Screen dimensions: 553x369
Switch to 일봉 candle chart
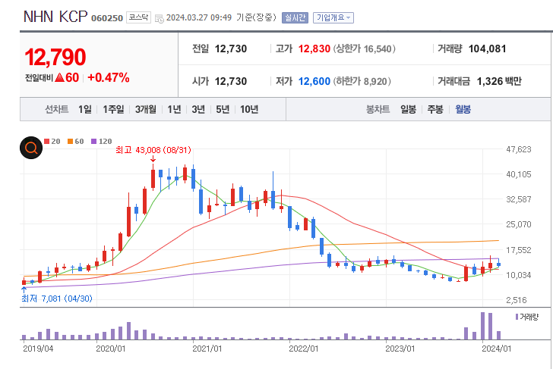coord(408,109)
